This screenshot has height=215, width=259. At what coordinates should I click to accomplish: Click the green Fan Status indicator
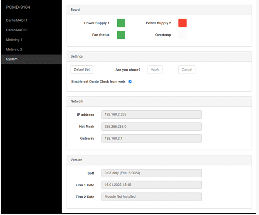(x=121, y=35)
